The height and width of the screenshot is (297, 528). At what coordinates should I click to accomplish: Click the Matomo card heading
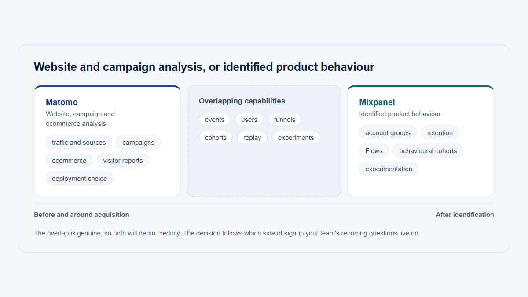[x=62, y=102]
